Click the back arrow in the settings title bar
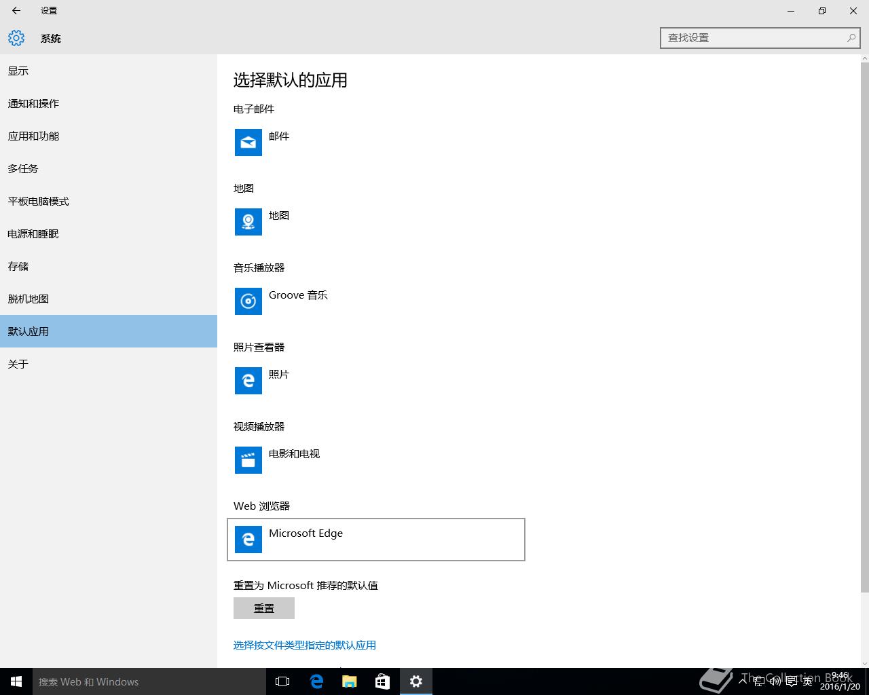Viewport: 869px width, 695px height. (16, 11)
